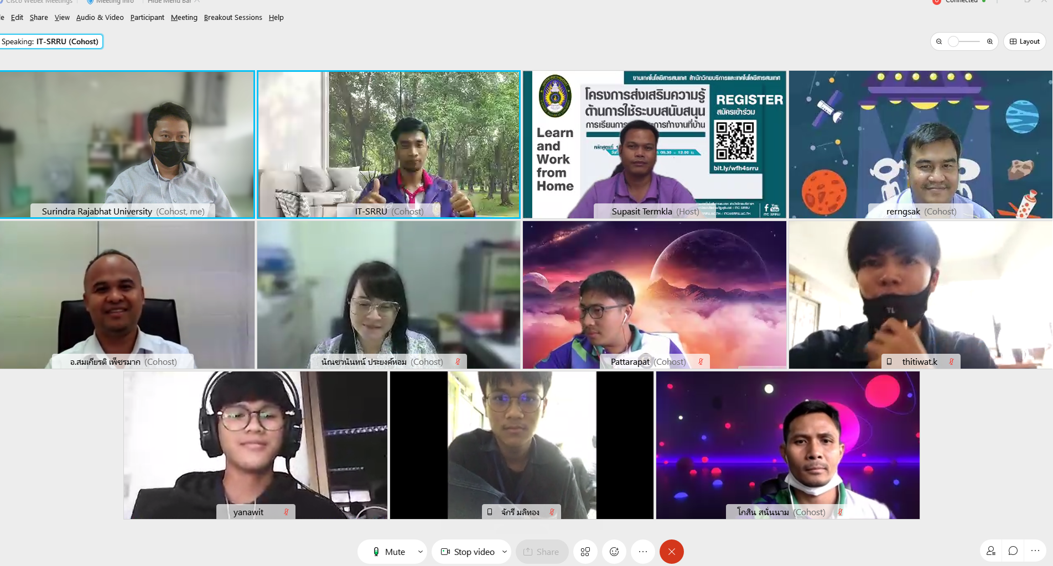Open the chat bubble icon
1053x566 pixels.
point(1013,551)
